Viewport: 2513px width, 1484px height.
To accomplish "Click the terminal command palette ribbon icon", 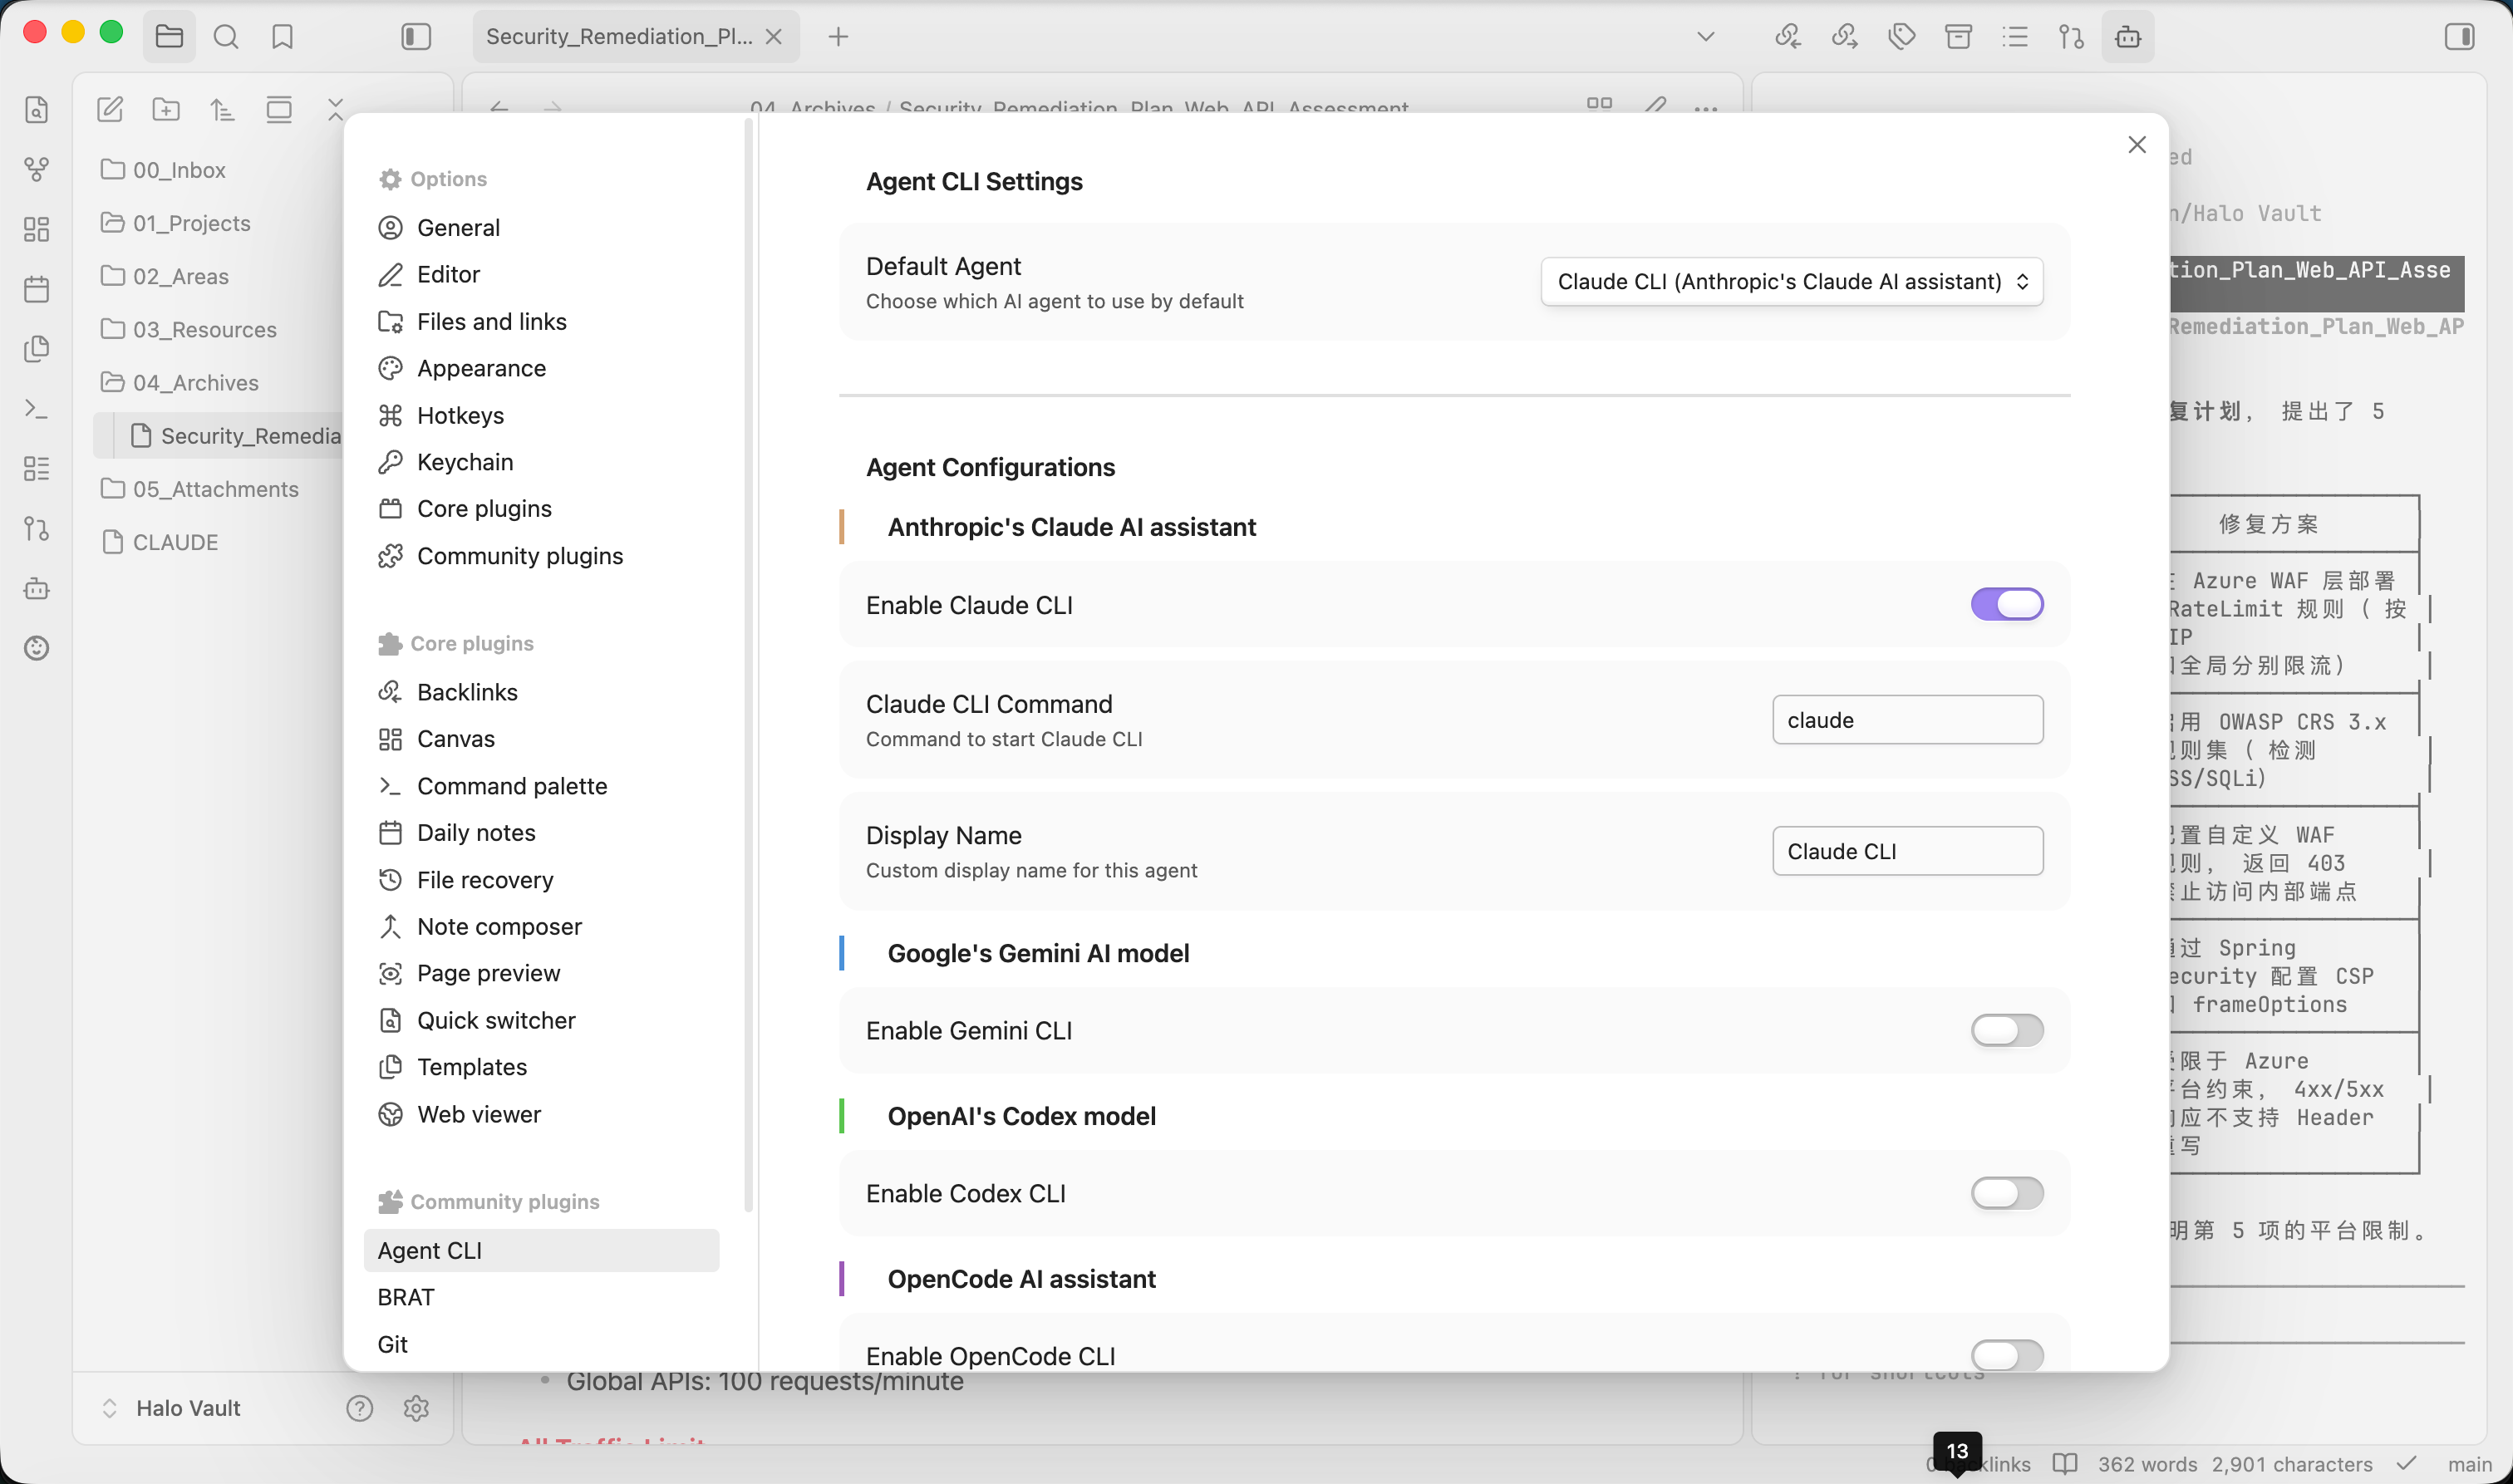I will coord(37,409).
